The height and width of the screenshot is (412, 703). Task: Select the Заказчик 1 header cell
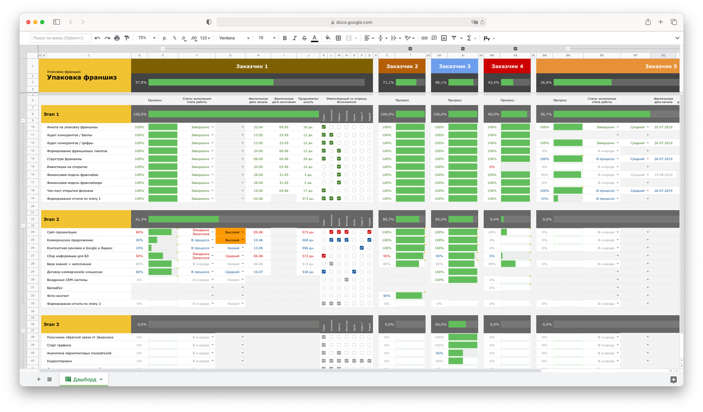(252, 66)
